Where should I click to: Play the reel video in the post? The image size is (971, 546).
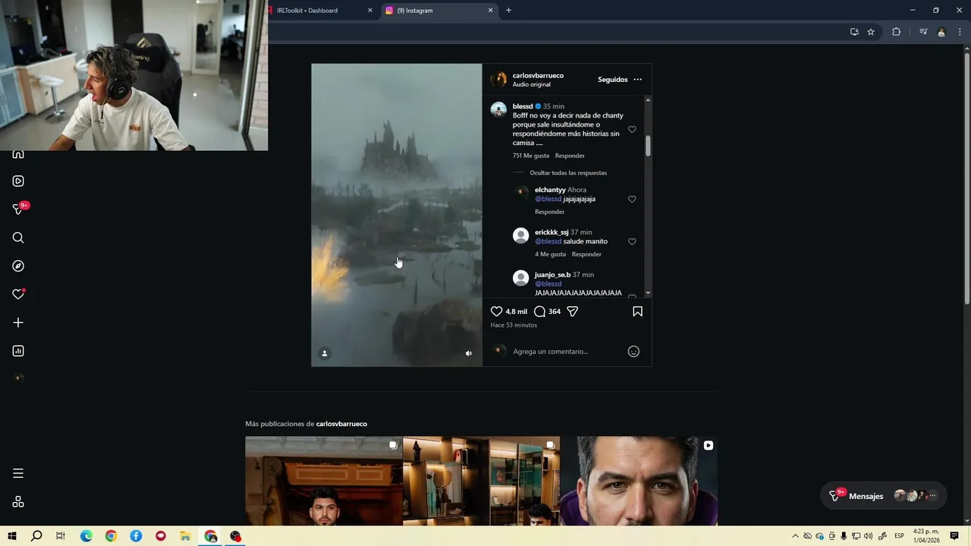coord(397,215)
